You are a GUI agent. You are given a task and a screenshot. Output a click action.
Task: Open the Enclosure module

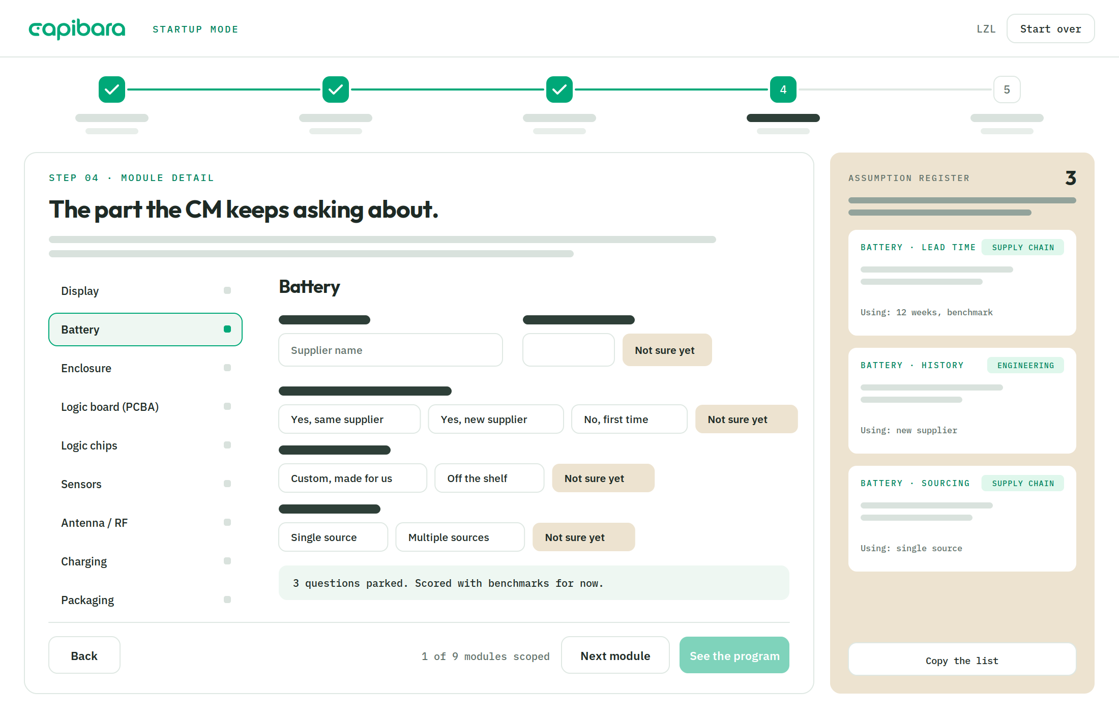click(145, 368)
